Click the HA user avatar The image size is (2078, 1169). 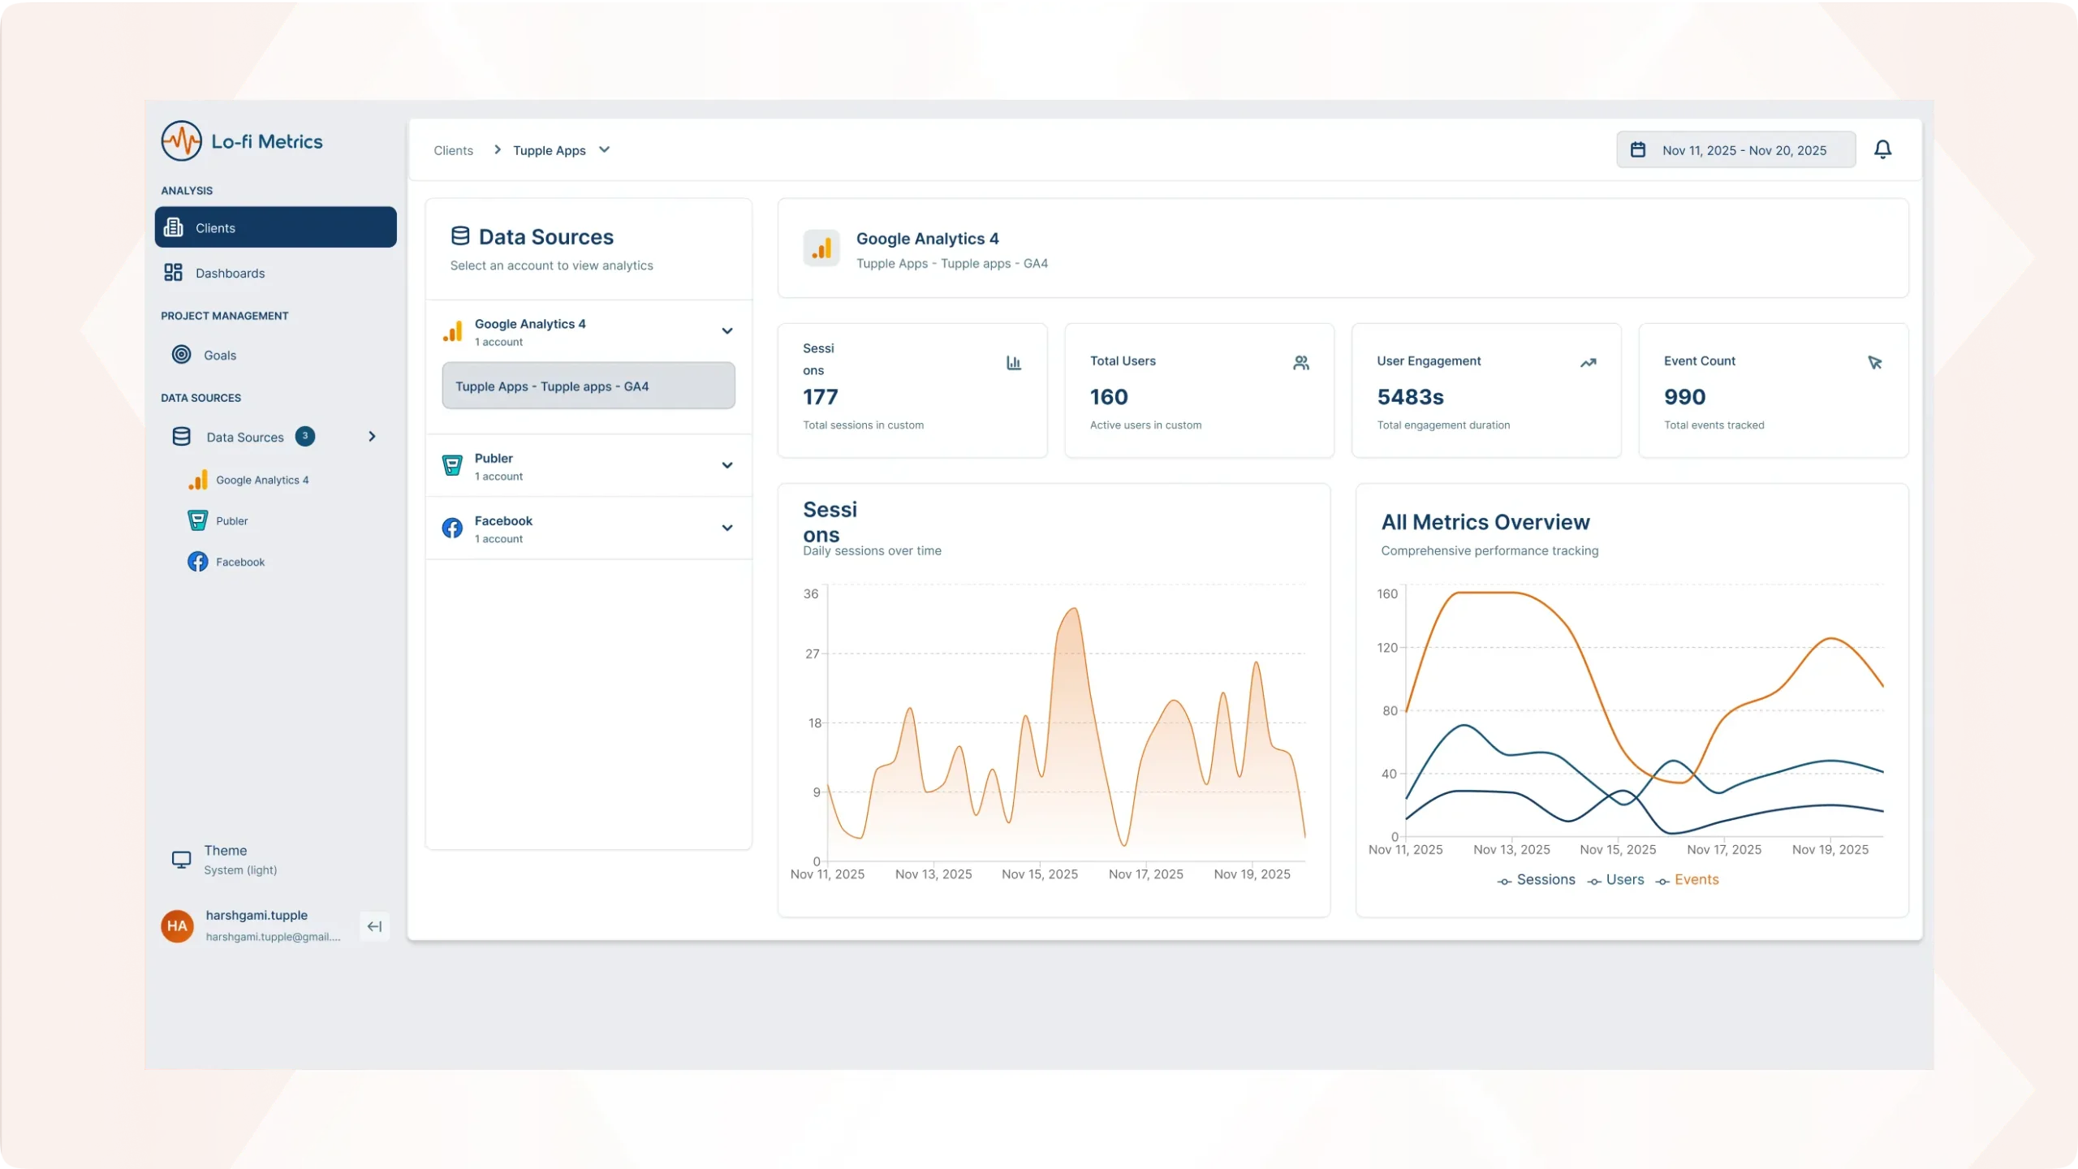(x=177, y=926)
